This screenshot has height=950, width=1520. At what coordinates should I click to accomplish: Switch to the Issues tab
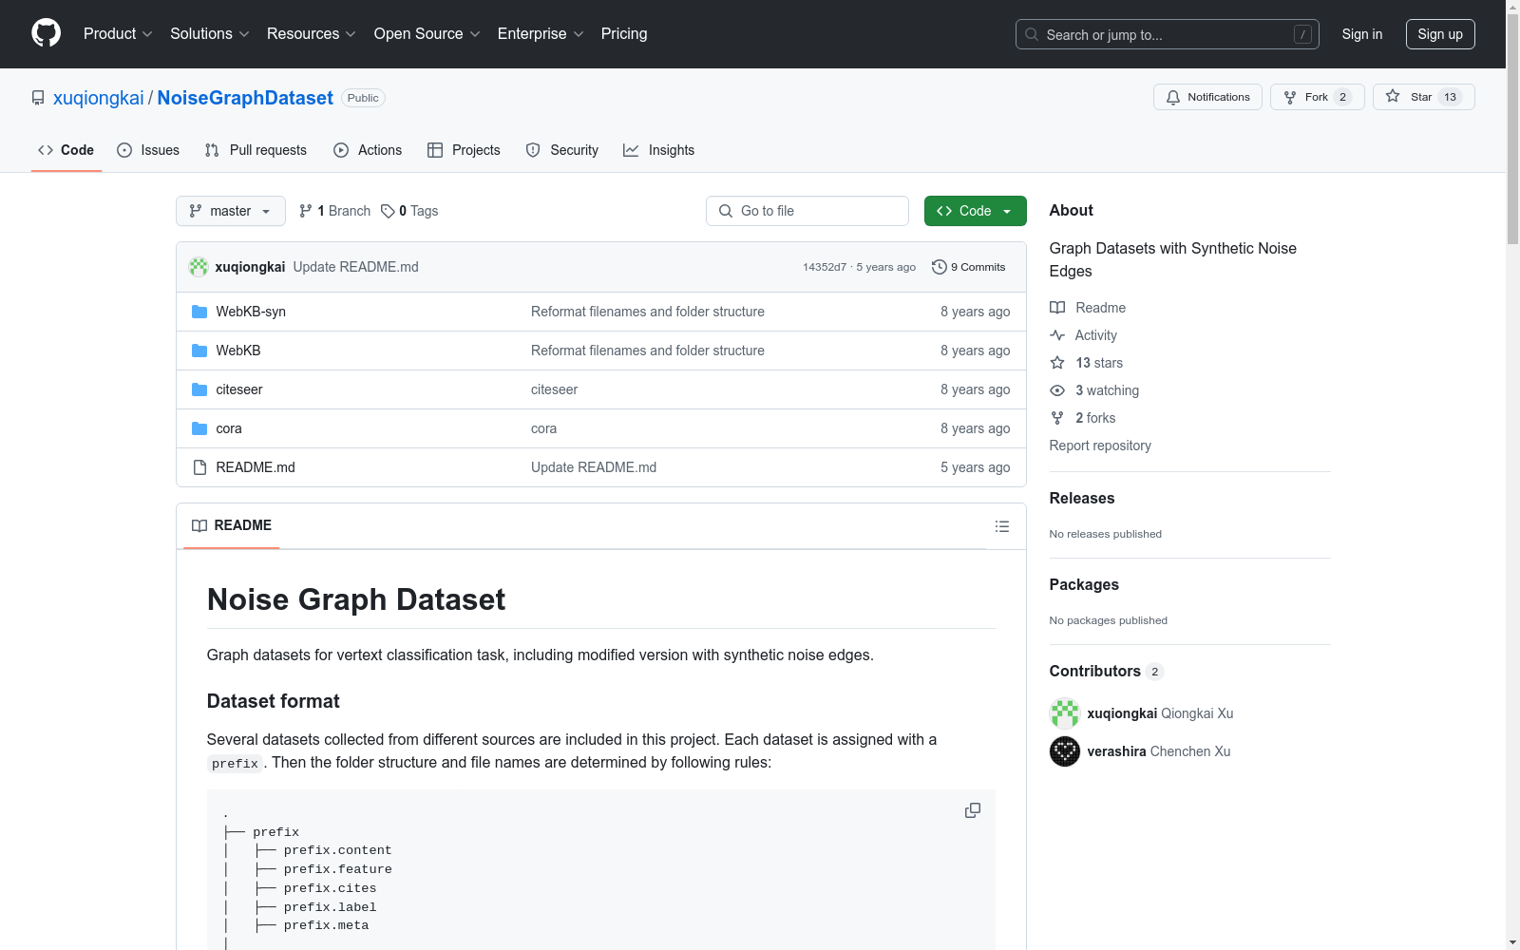148,150
